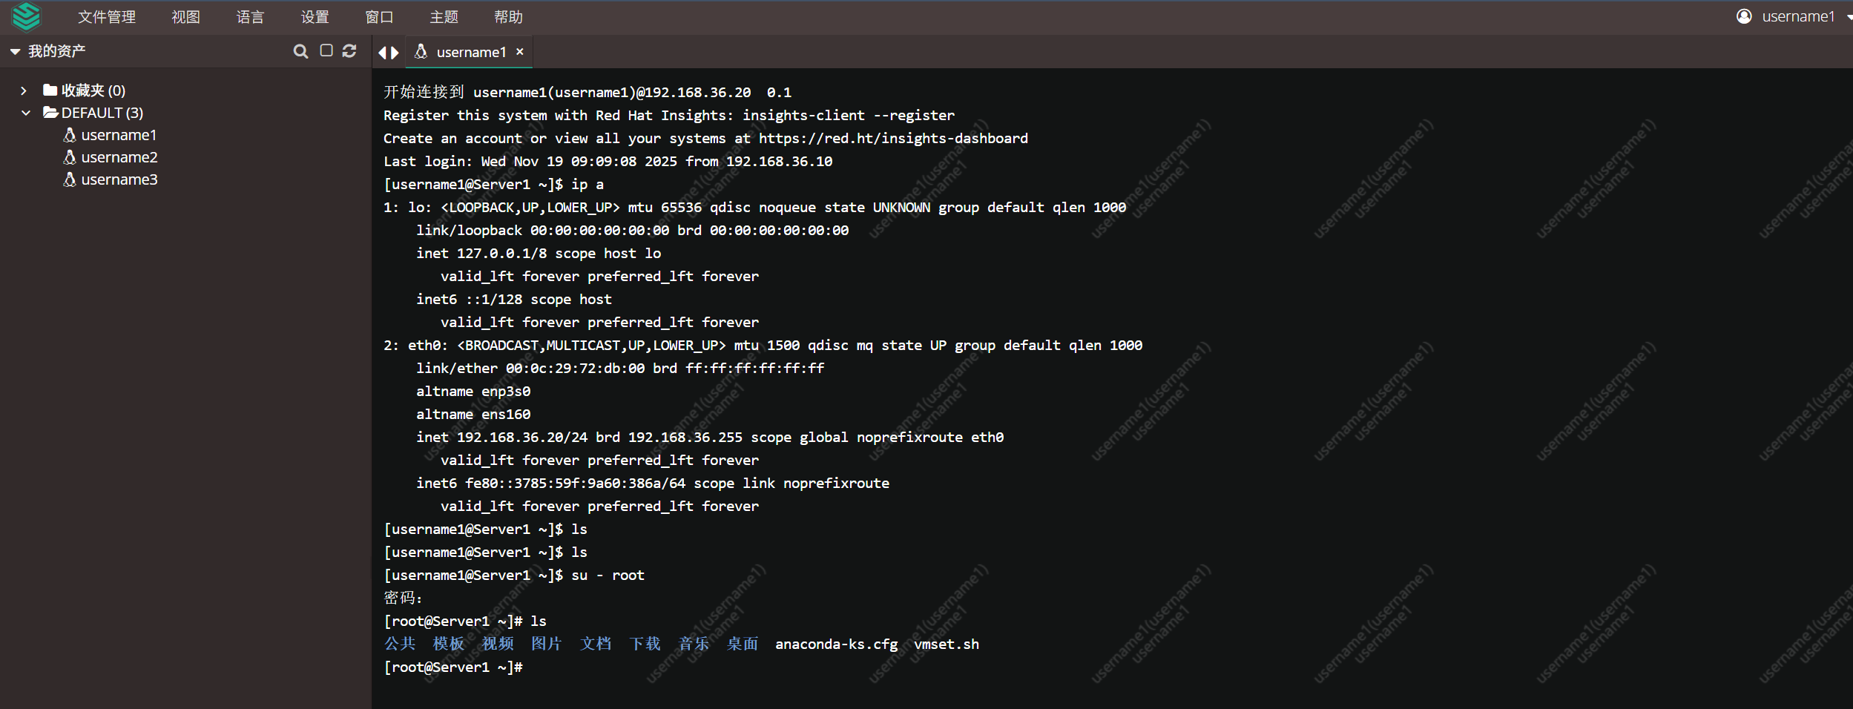1853x709 pixels.
Task: Click the application logo in the top-left corner
Action: pos(27,16)
